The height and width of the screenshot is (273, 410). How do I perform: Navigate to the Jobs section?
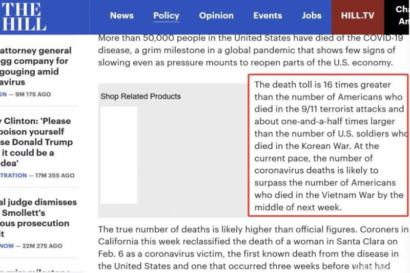[x=311, y=15]
